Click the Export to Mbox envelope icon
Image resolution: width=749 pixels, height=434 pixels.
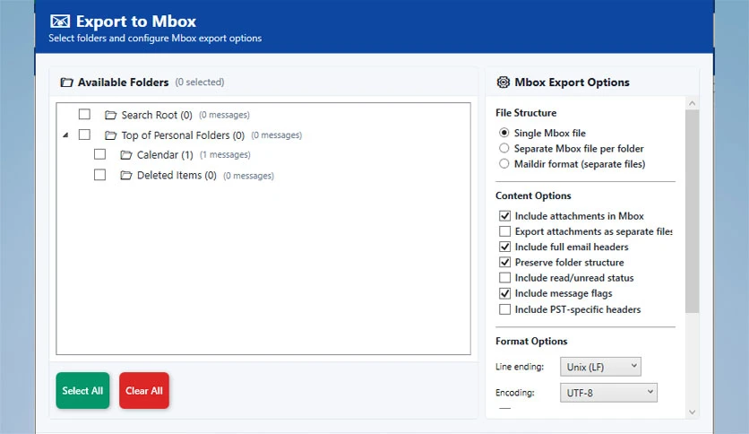60,22
